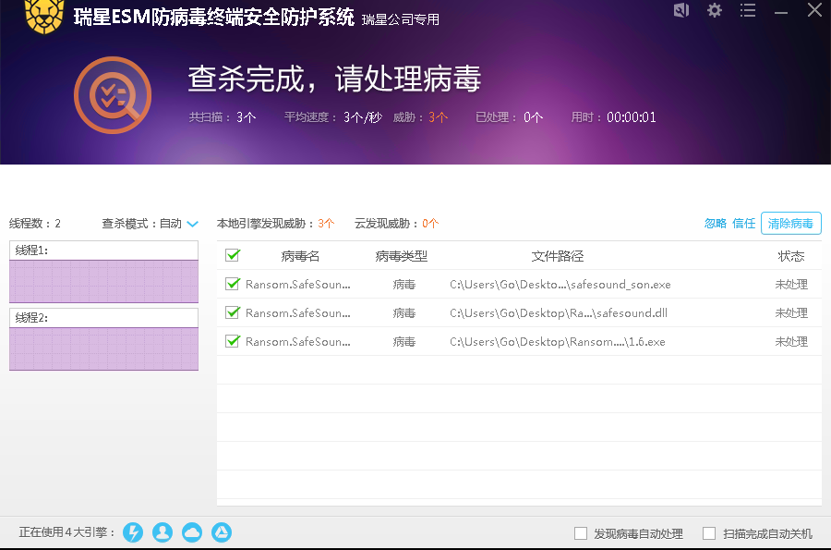Click 未处理 status of 1.6.exe row

coord(791,342)
